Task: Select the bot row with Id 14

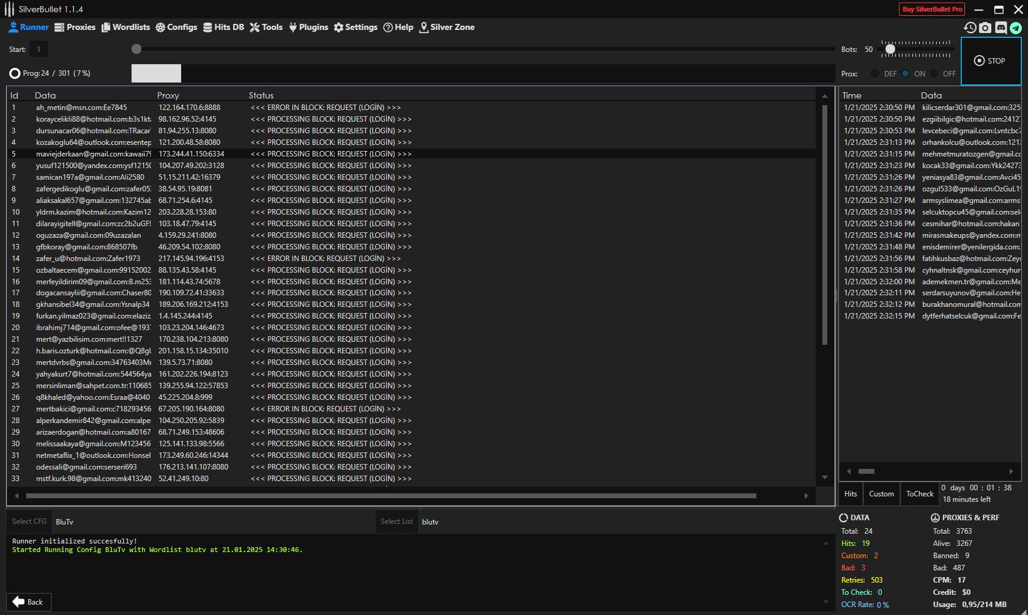Action: pyautogui.click(x=411, y=259)
